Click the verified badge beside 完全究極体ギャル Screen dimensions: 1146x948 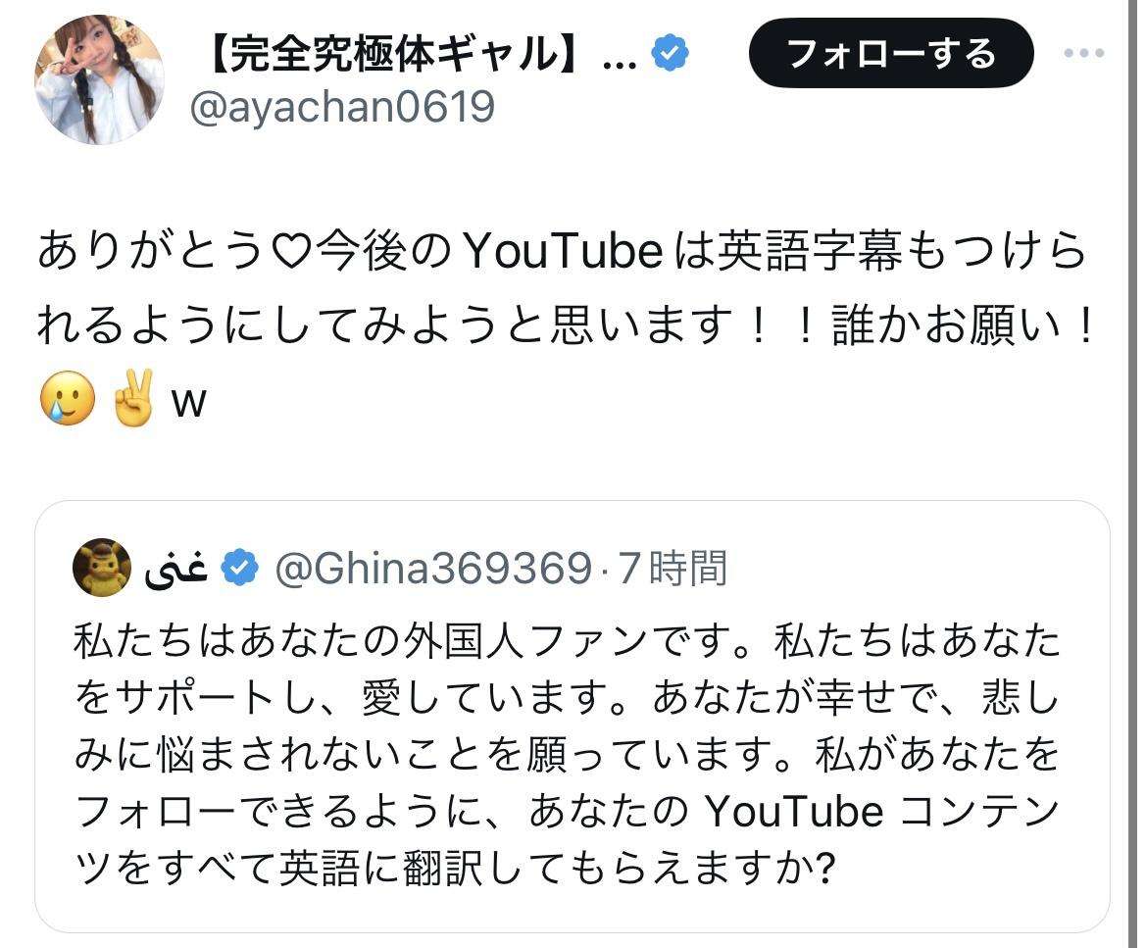671,53
